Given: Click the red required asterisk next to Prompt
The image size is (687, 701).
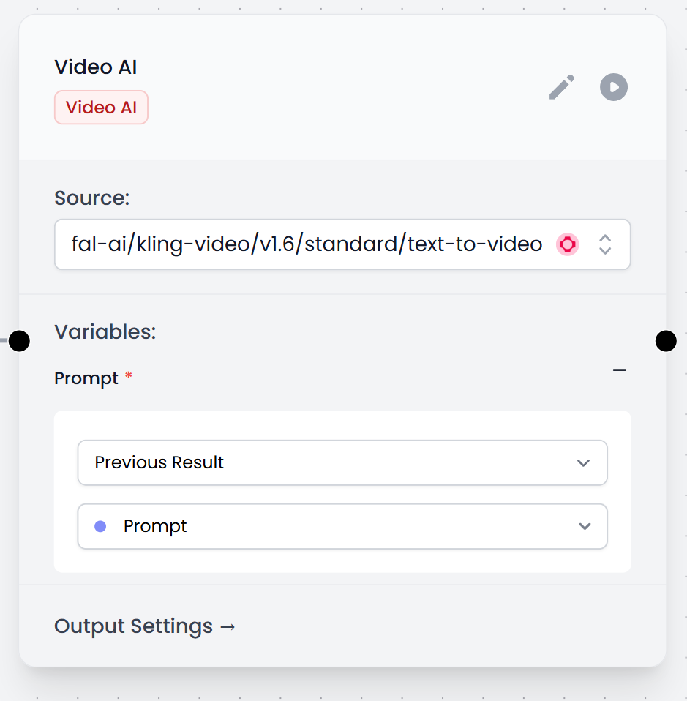Looking at the screenshot, I should click(129, 376).
